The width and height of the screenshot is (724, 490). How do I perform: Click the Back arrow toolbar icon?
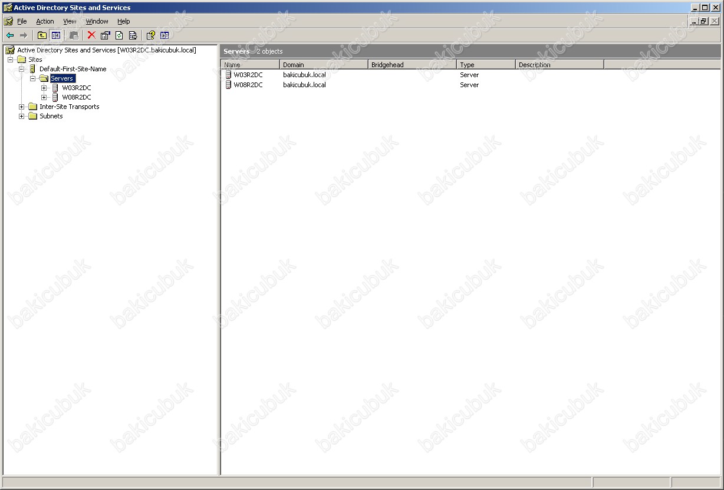10,35
